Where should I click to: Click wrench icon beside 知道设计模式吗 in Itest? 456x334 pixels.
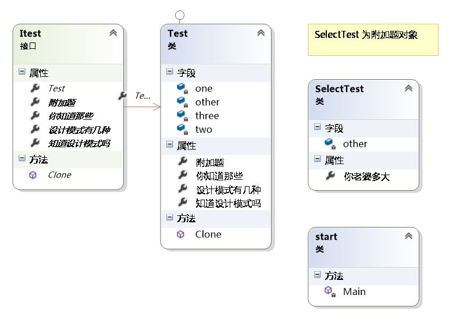[x=35, y=143]
